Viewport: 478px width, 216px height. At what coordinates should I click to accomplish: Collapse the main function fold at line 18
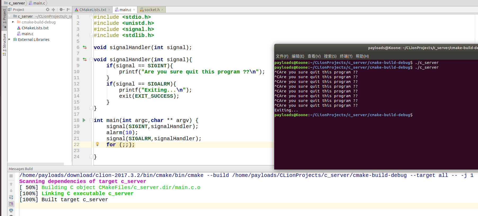click(91, 120)
